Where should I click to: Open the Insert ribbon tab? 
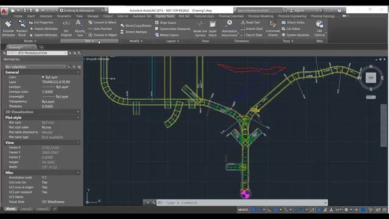click(x=31, y=16)
